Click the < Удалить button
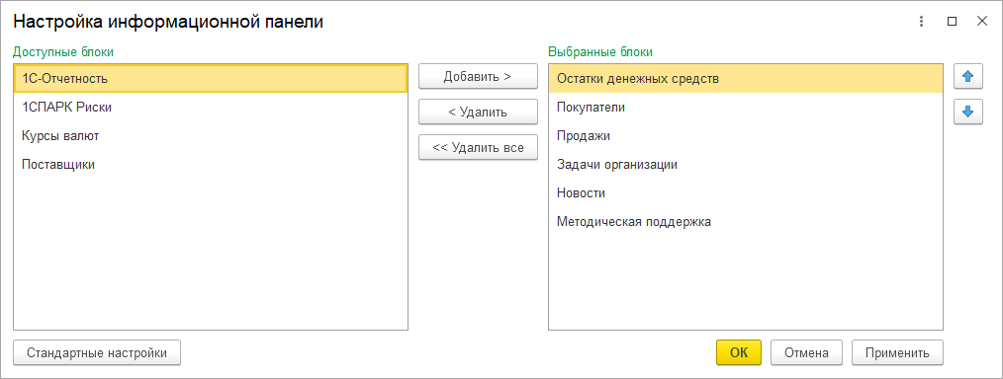 coord(478,113)
